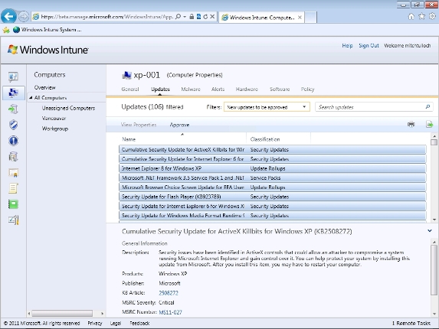This screenshot has width=439, height=329.
Task: Click the export list icon
Action: coord(430,125)
